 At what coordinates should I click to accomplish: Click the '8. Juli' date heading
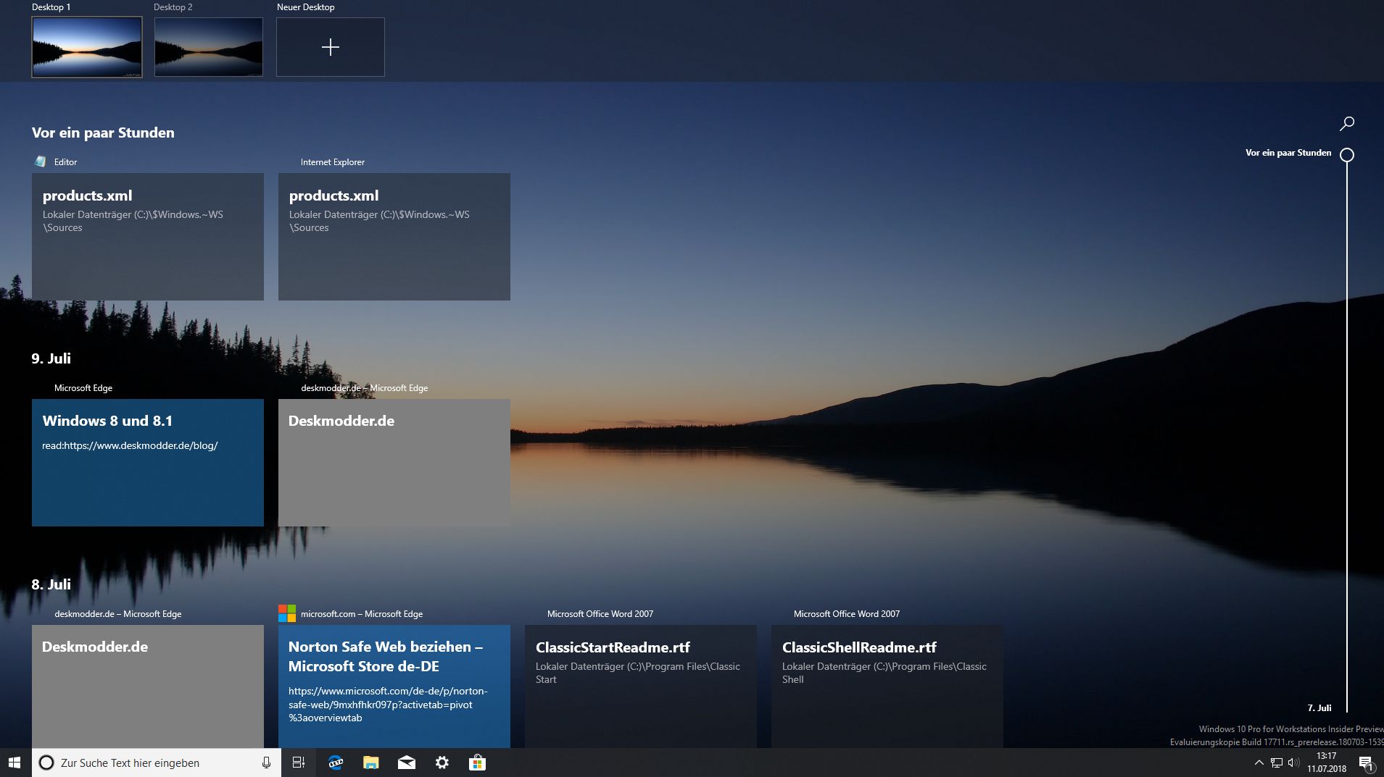pos(51,584)
